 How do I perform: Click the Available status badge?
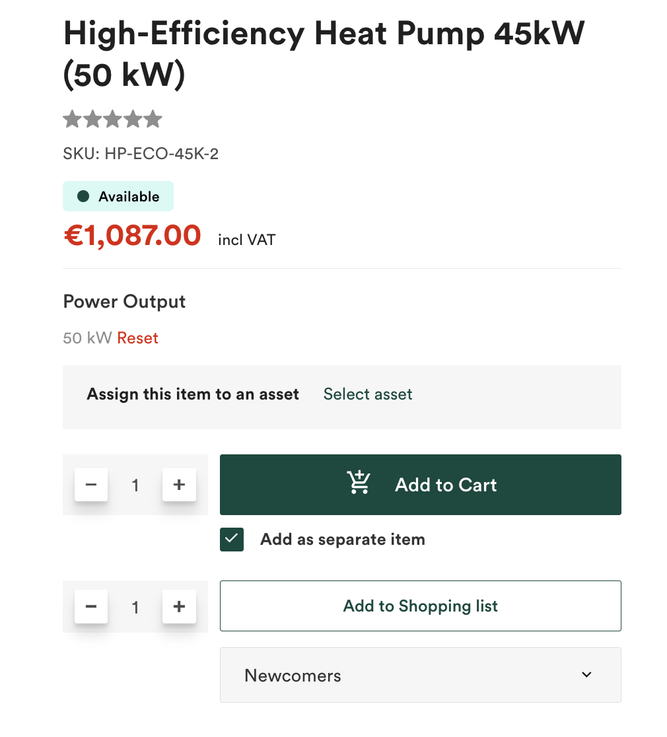click(118, 195)
